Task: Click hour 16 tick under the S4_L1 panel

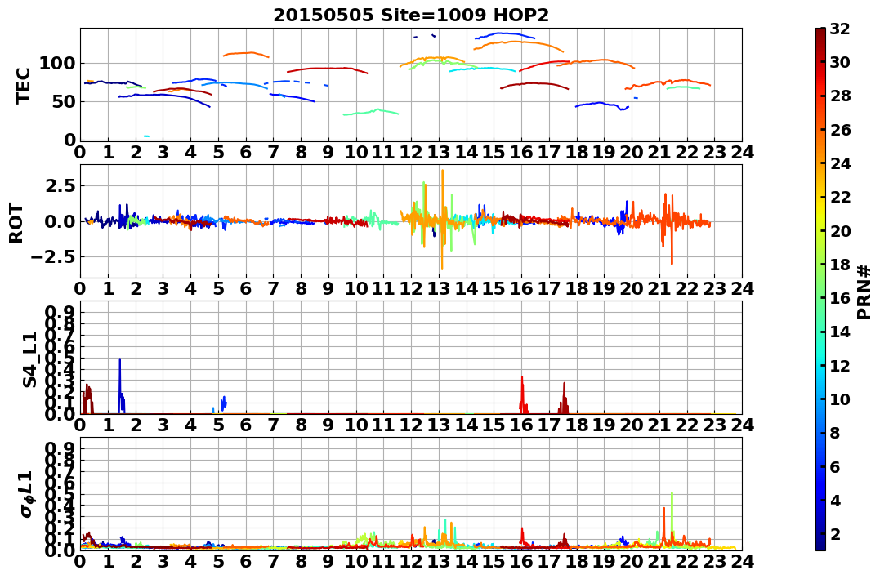Action: pyautogui.click(x=521, y=425)
